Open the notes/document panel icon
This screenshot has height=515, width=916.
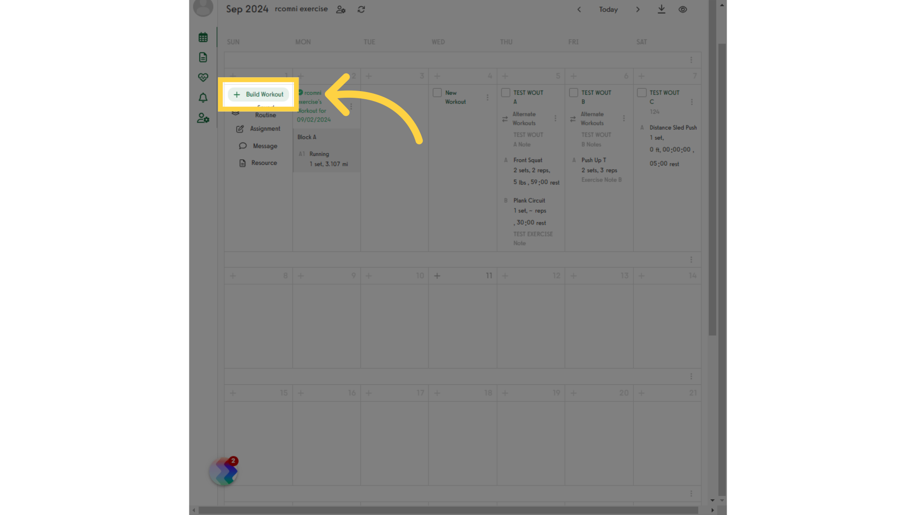pyautogui.click(x=203, y=57)
